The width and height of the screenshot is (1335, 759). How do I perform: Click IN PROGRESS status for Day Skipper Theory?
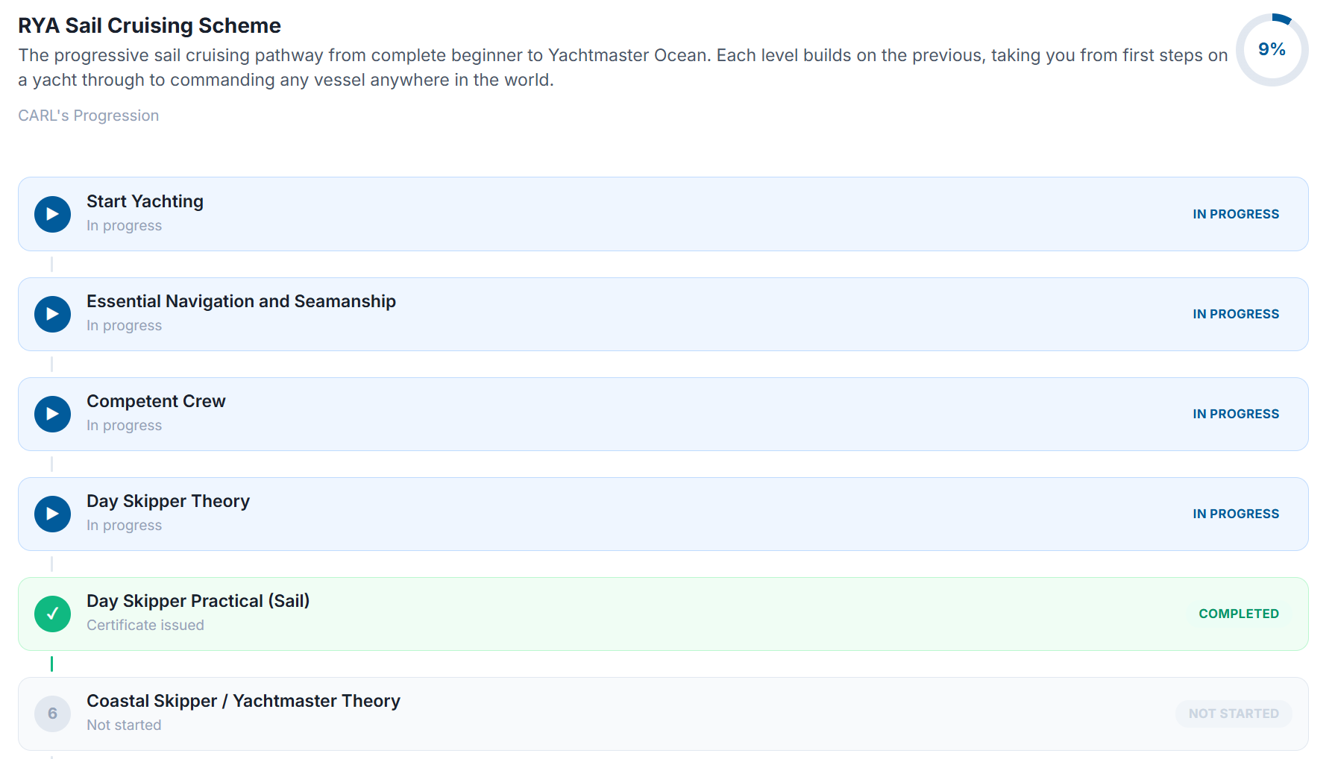pos(1236,514)
